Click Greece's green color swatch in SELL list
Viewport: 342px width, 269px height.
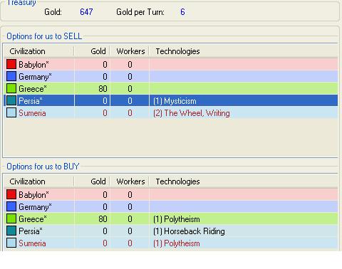11,88
